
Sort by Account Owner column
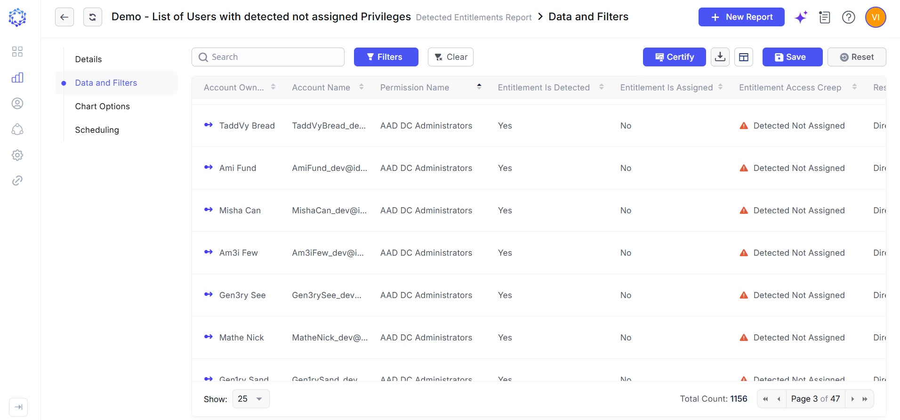pos(273,87)
